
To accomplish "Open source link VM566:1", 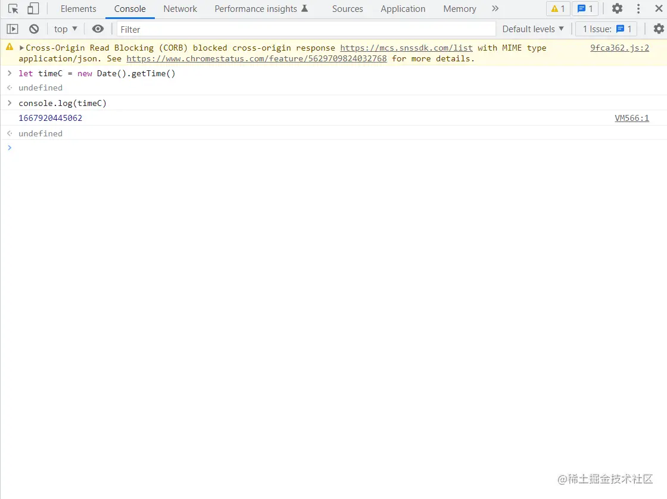I will tap(632, 118).
